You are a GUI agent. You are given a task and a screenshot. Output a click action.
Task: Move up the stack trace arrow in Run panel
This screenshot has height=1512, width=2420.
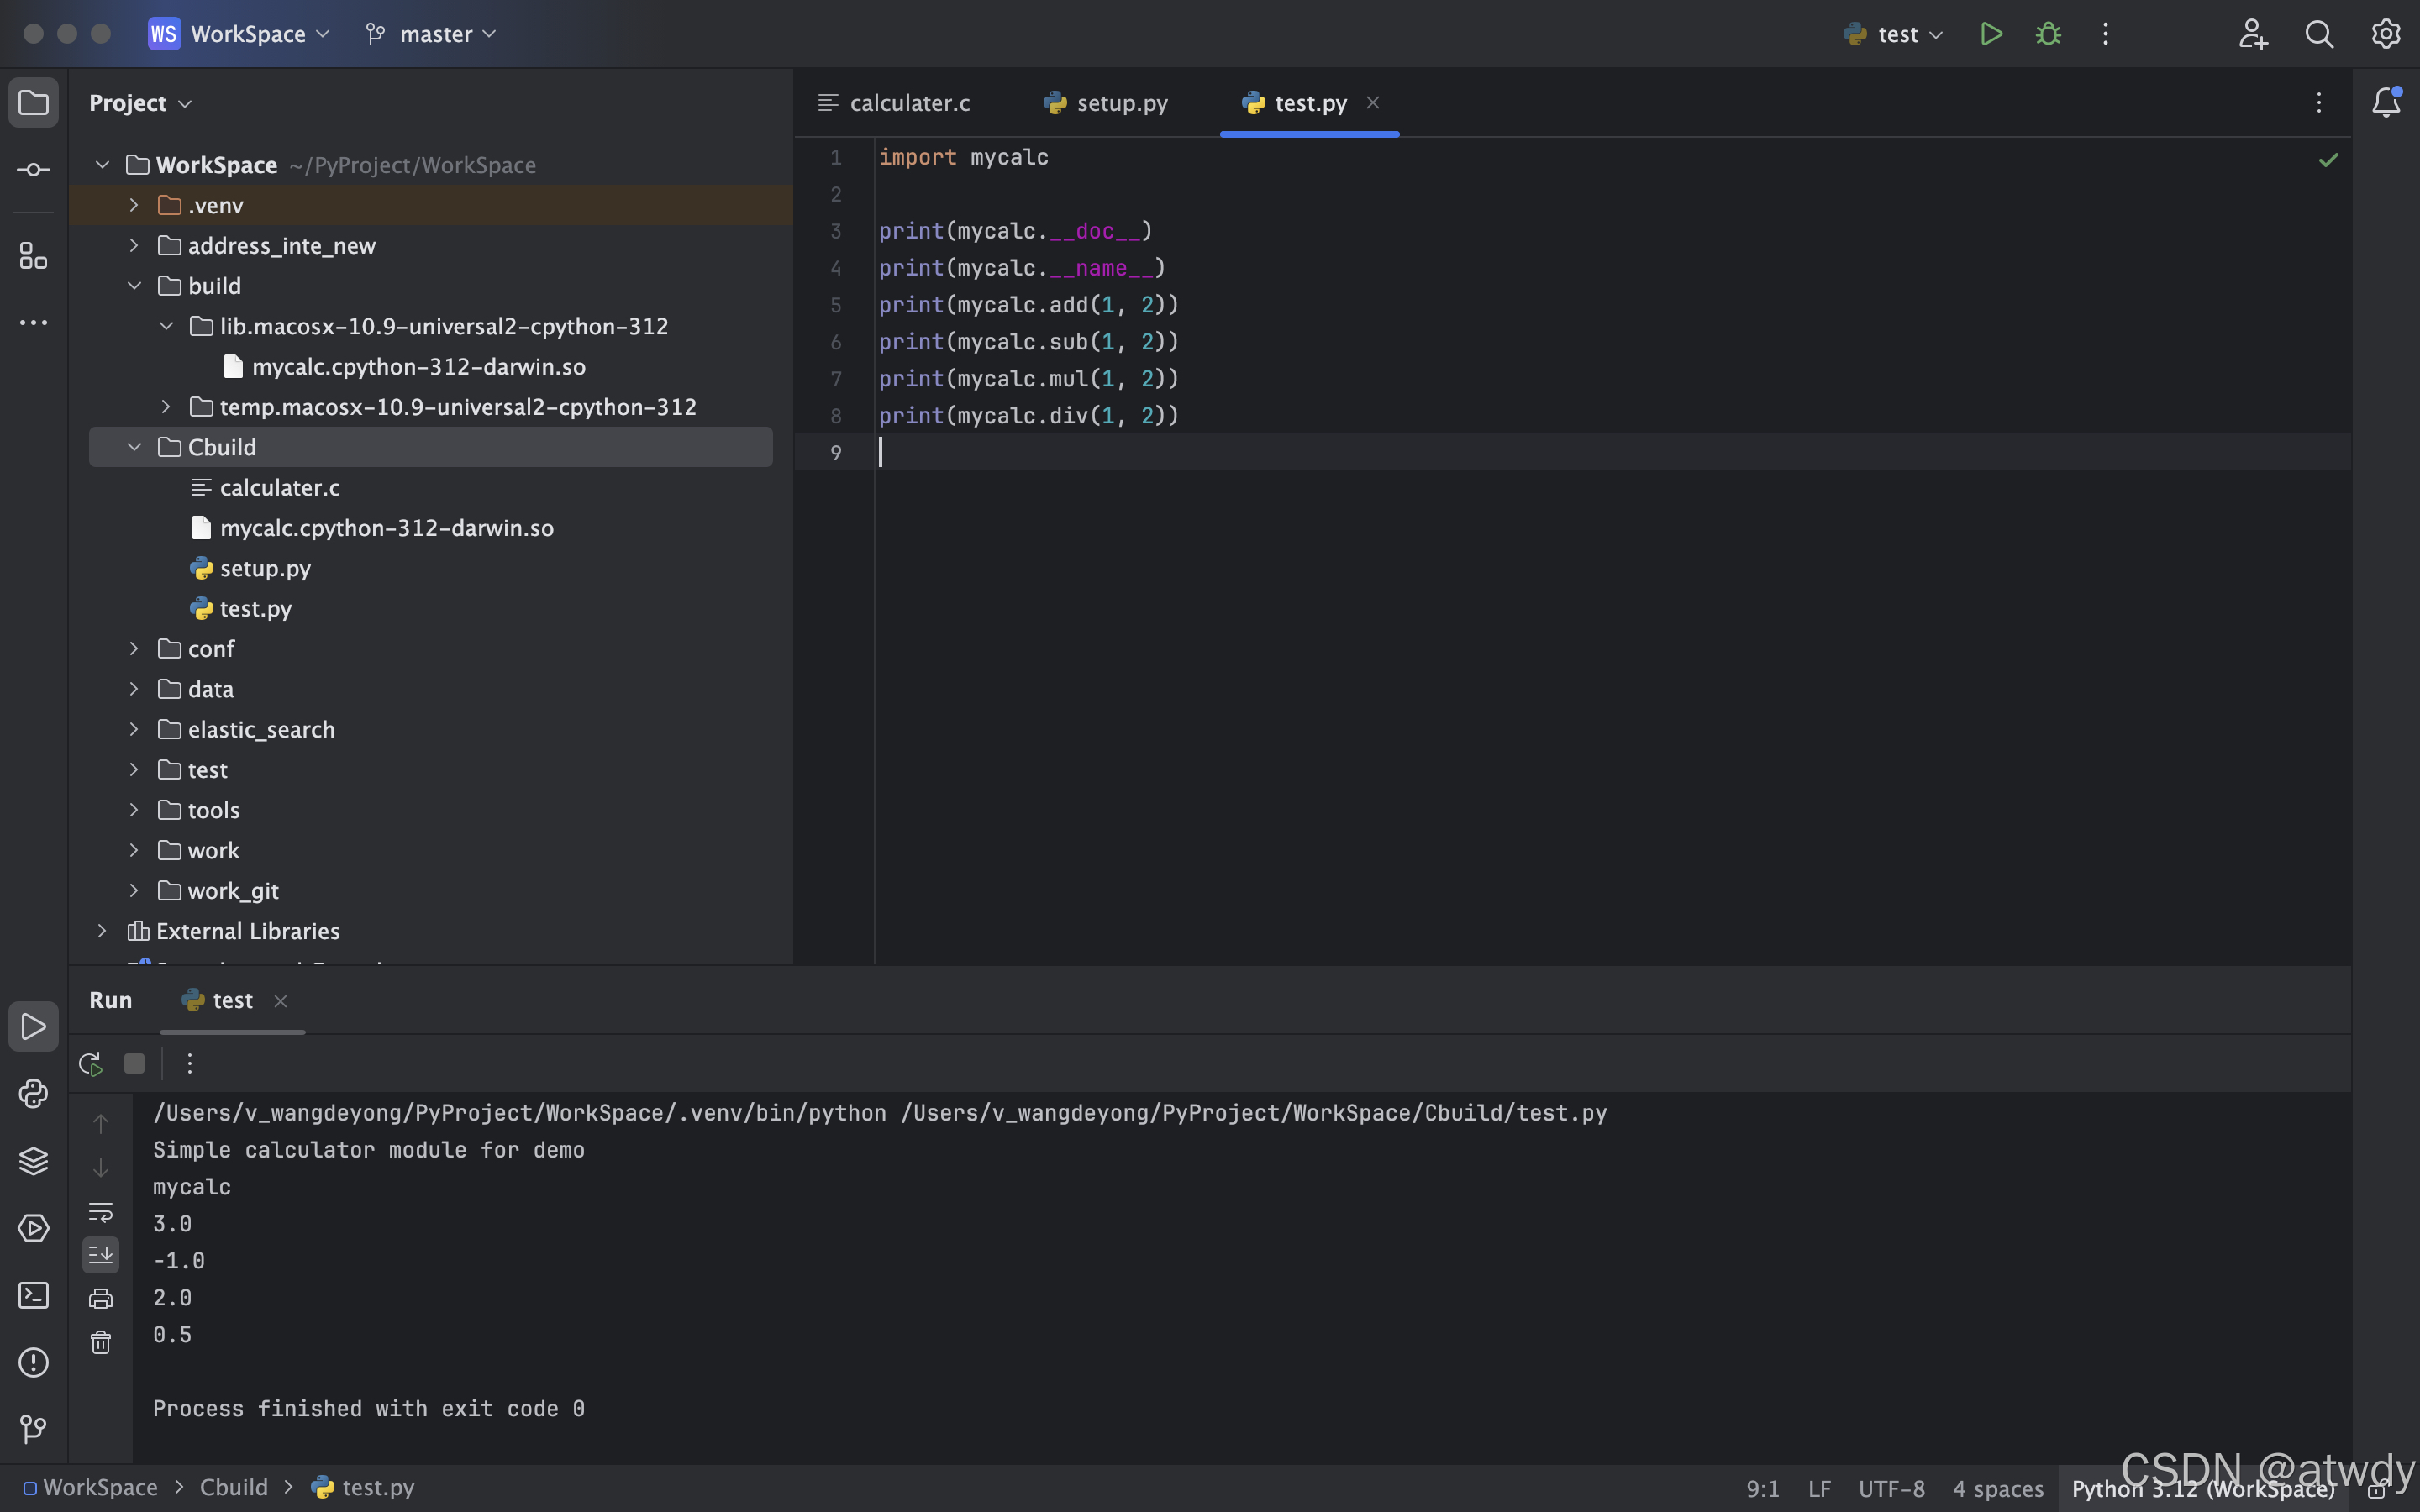pyautogui.click(x=101, y=1124)
